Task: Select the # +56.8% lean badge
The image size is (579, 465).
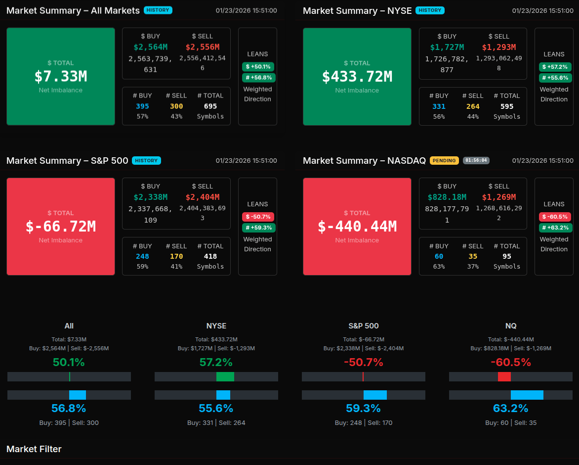Action: click(x=258, y=78)
